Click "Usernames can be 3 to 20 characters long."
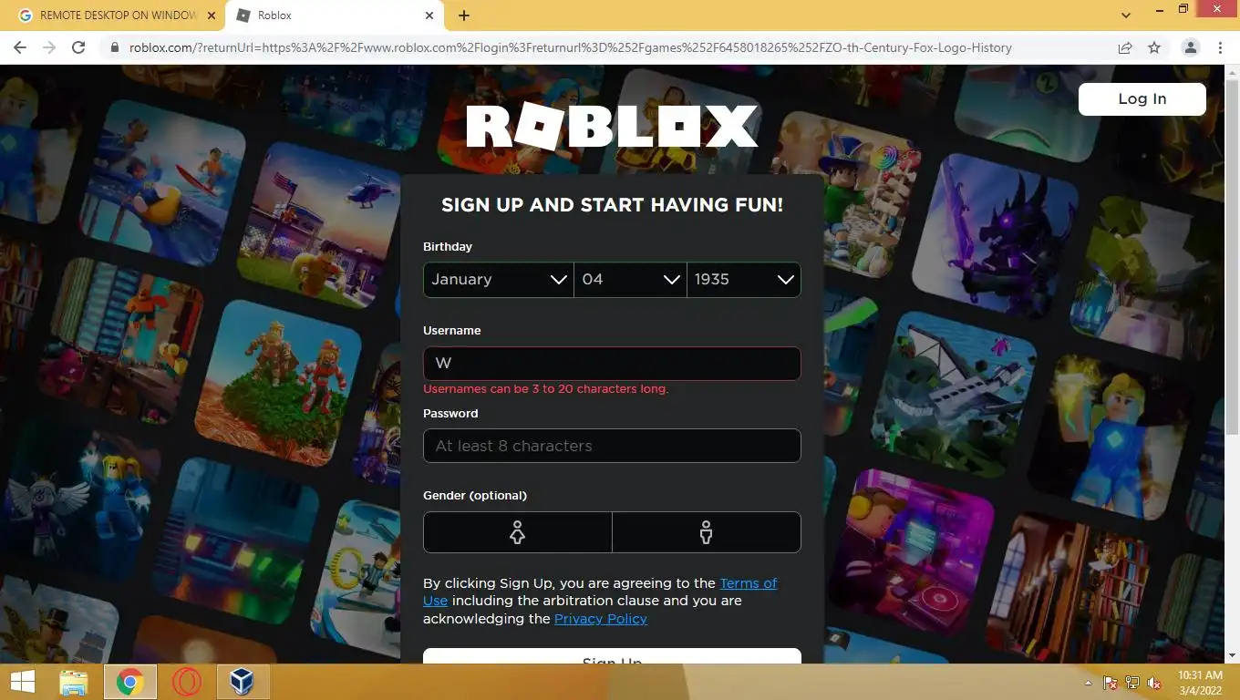Screen dimensions: 1240x700 [545, 389]
